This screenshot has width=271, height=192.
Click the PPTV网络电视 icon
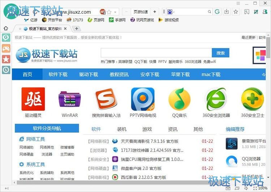point(142,99)
